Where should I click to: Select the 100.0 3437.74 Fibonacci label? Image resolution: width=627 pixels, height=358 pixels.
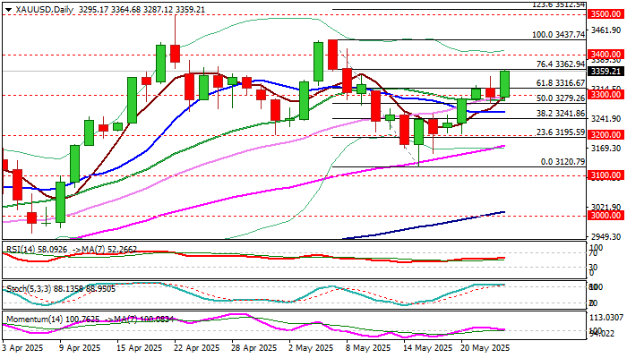click(x=558, y=35)
